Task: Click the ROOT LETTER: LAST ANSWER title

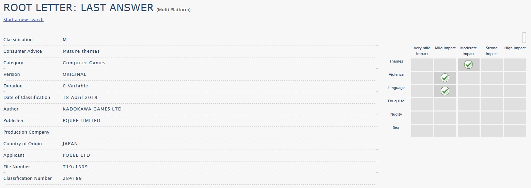Action: click(79, 8)
